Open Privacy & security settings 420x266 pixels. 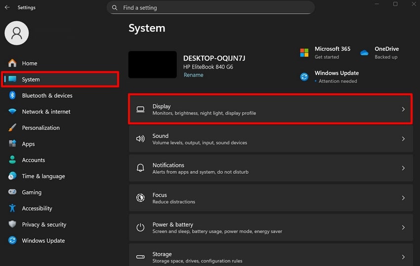coord(60,224)
